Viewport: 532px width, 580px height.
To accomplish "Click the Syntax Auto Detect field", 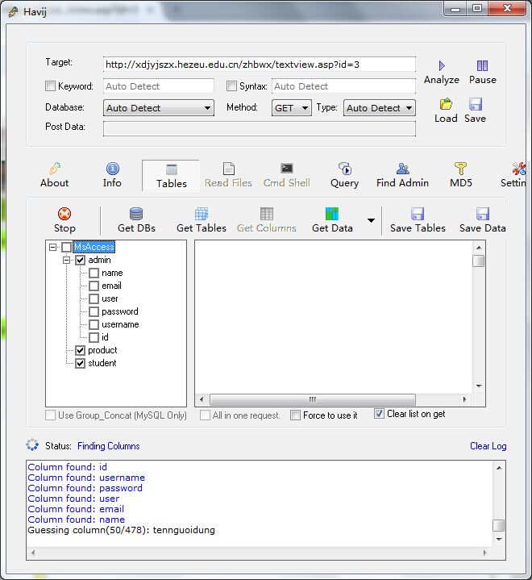I will pos(343,86).
